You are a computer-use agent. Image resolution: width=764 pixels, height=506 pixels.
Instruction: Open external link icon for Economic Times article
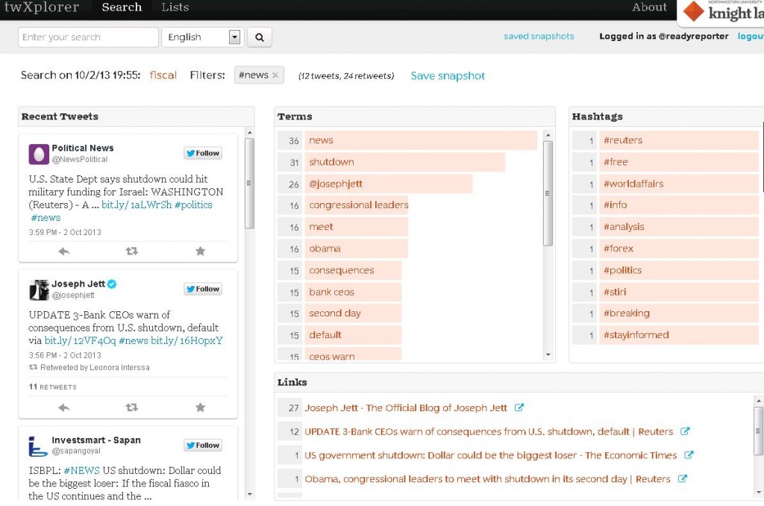point(689,455)
